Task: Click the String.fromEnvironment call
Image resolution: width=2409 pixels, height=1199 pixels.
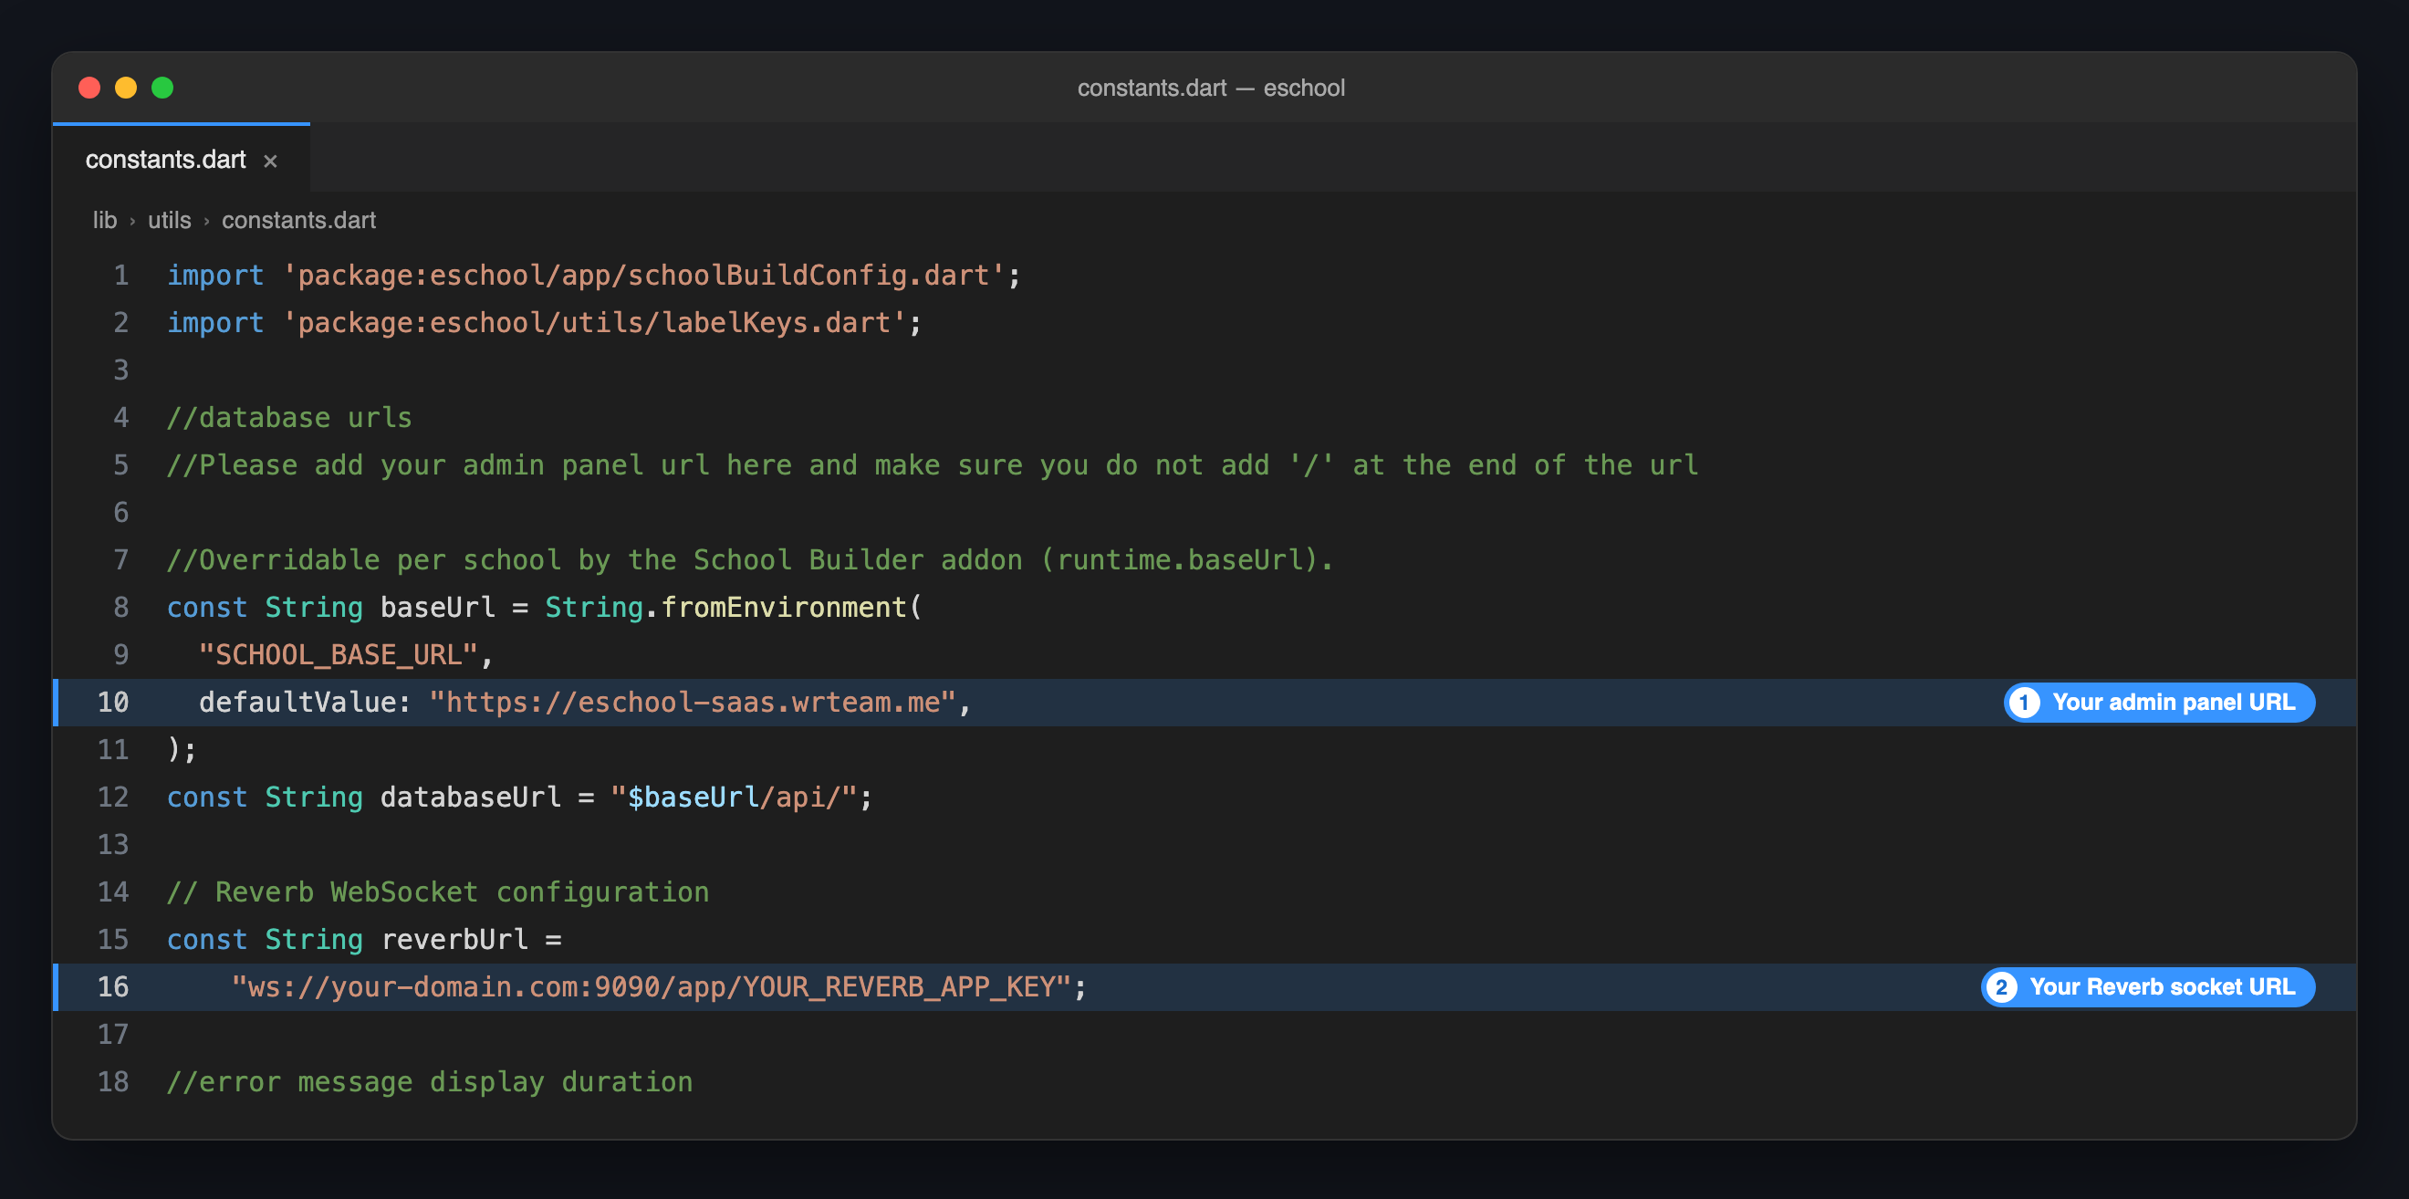Action: (735, 607)
